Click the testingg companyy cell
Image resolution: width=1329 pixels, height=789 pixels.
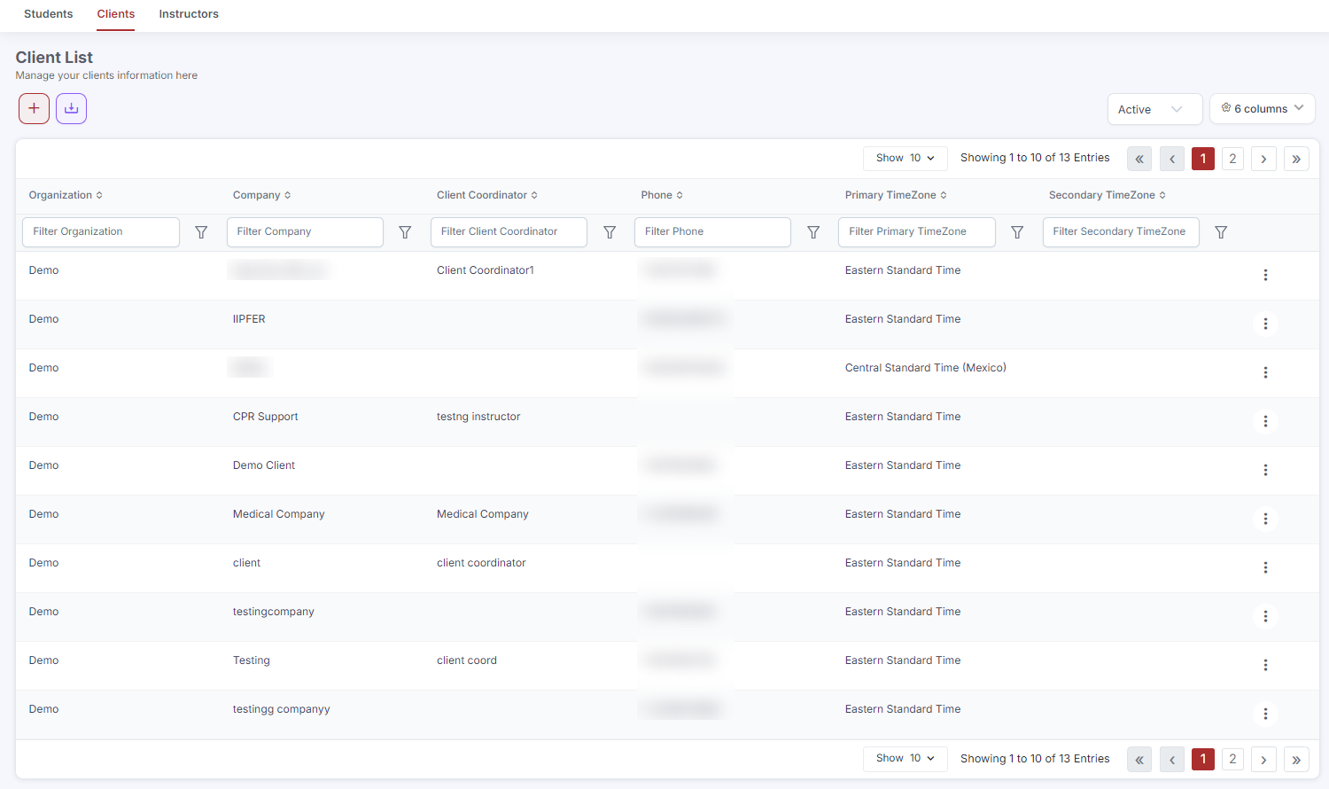point(282,709)
